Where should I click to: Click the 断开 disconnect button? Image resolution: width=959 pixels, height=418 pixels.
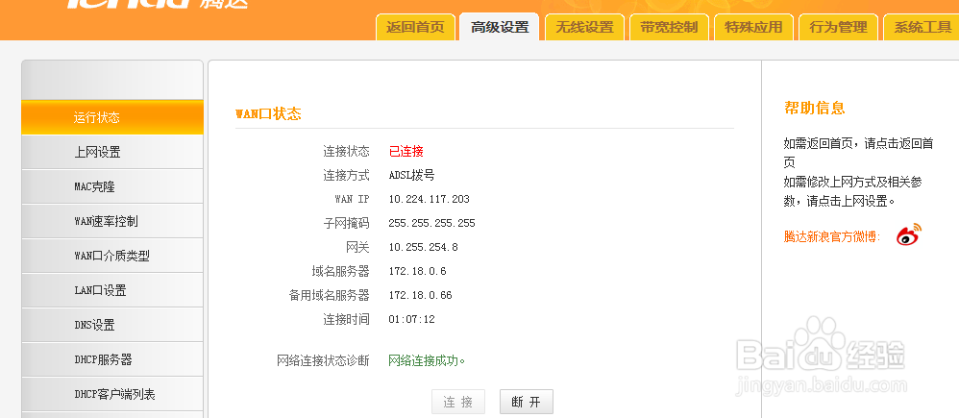[526, 402]
